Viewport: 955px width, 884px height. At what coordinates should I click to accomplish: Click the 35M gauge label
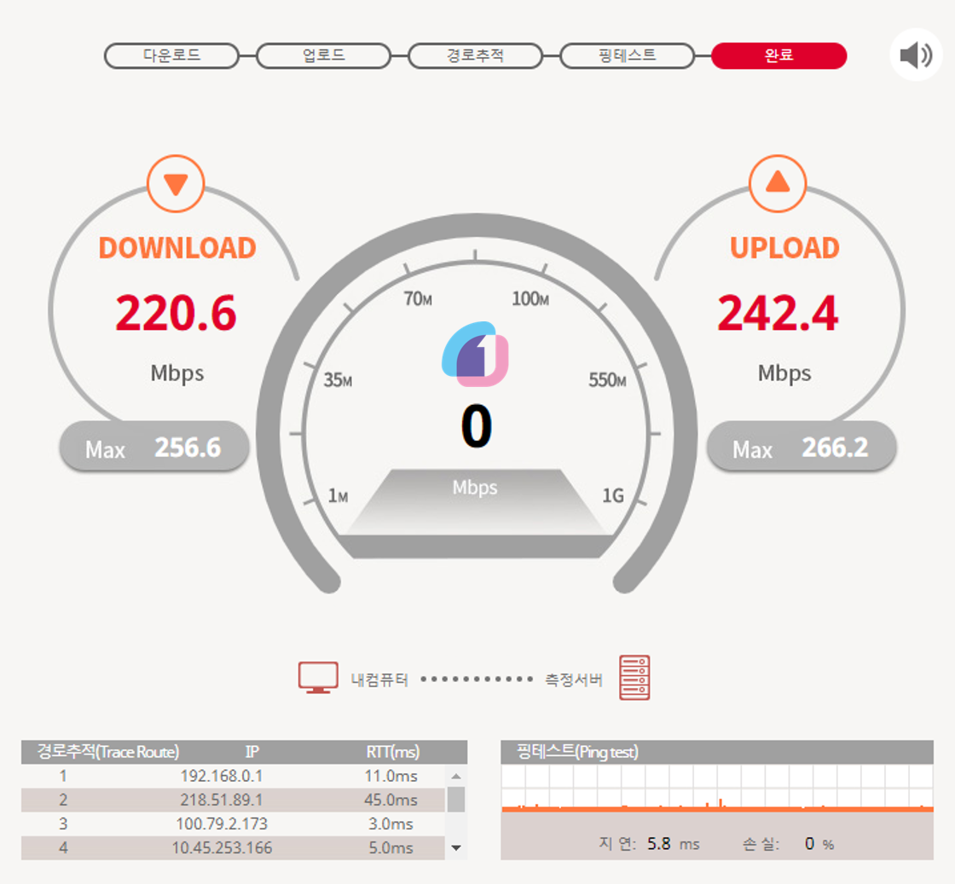[x=338, y=380]
